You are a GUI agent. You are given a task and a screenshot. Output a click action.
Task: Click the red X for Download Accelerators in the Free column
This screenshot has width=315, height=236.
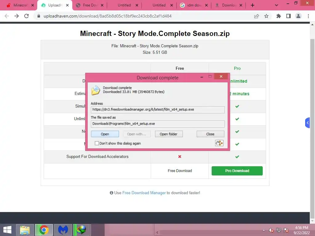(180, 156)
